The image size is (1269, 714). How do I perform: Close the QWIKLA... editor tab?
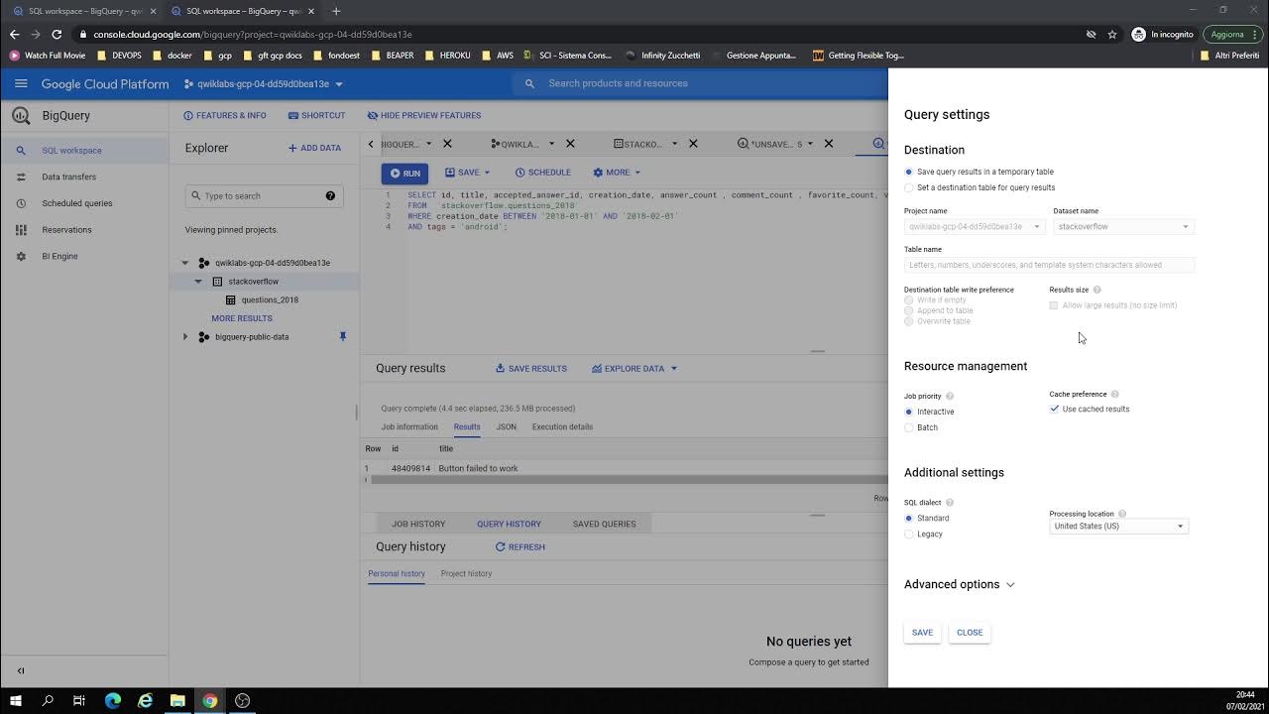pos(570,144)
